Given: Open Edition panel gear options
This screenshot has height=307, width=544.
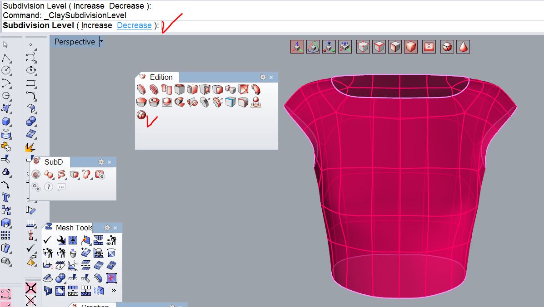Looking at the screenshot, I should pyautogui.click(x=263, y=77).
